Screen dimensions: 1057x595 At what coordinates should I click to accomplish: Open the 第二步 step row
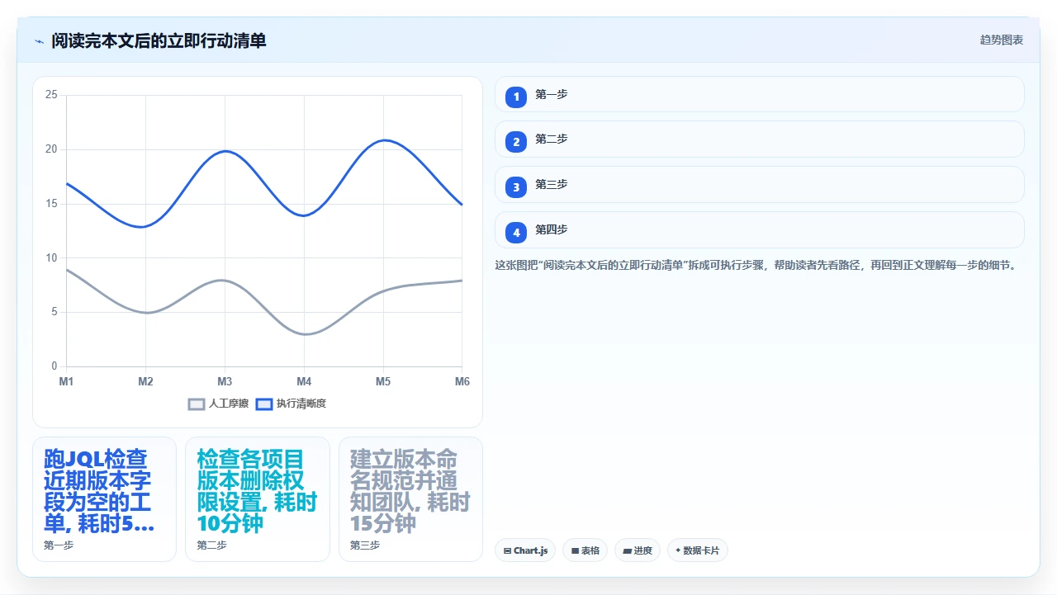tap(760, 139)
